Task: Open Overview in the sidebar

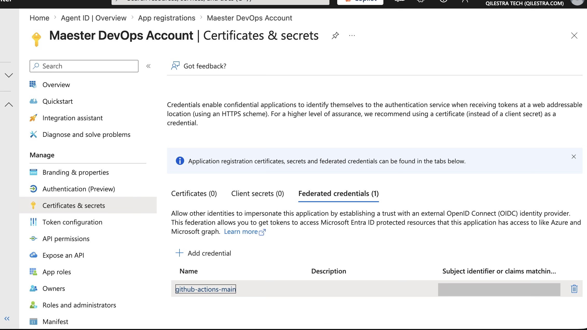Action: [x=56, y=85]
